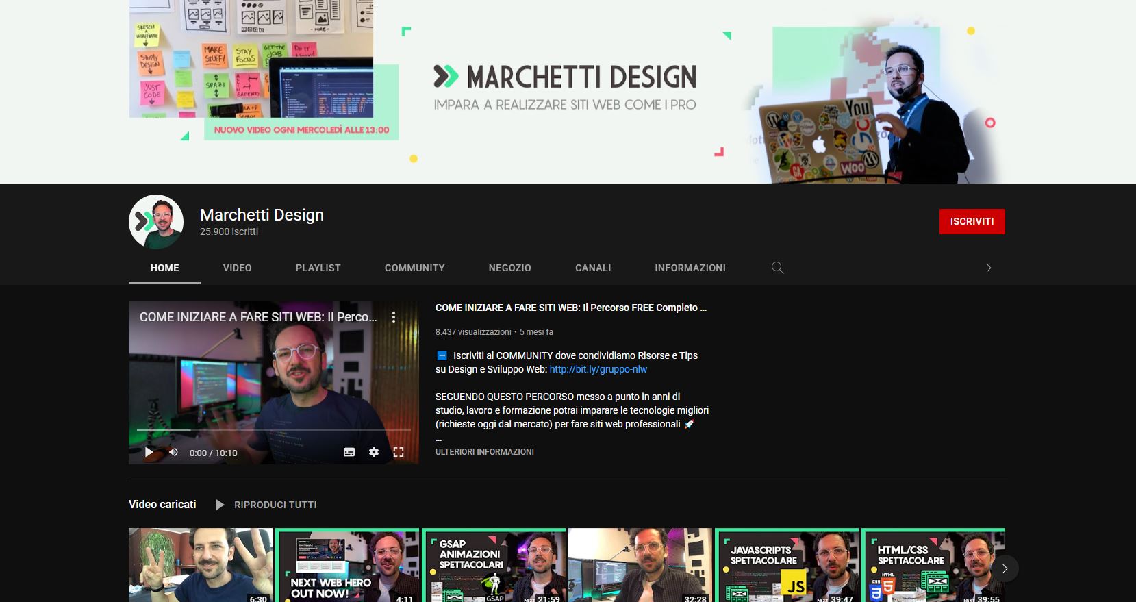The height and width of the screenshot is (602, 1136).
Task: Open the NEGOZIO tab
Action: (x=510, y=268)
